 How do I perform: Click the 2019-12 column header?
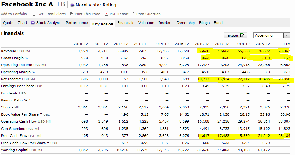(263, 44)
